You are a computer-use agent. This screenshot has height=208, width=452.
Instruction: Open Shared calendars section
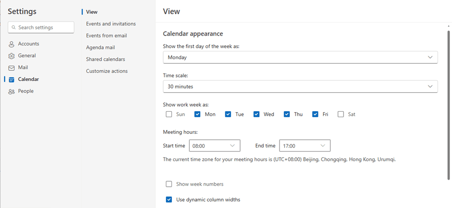point(106,59)
